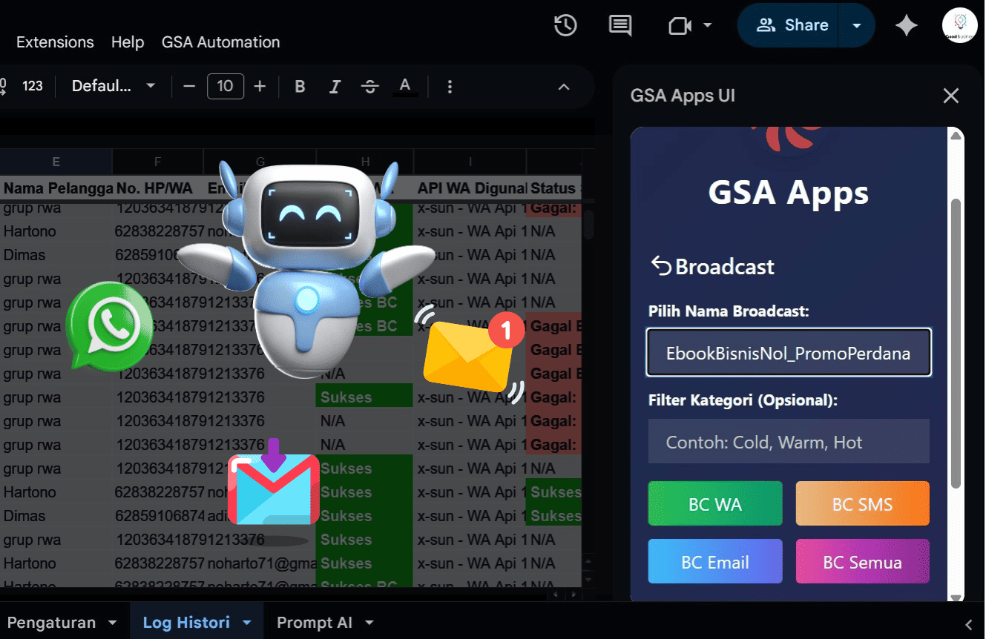Select column F header
The width and height of the screenshot is (986, 639).
[158, 162]
